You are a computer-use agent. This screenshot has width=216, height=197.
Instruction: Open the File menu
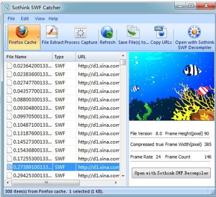(11, 19)
